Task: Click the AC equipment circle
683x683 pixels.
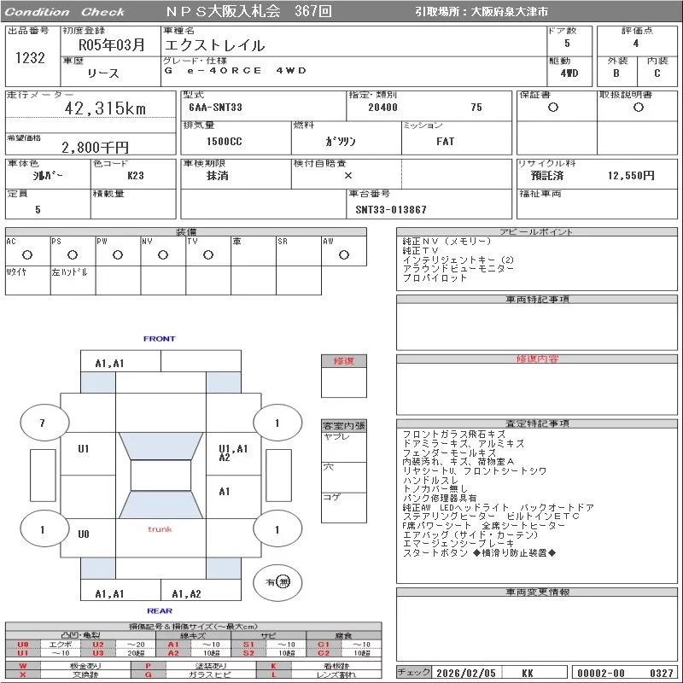Action: coord(27,254)
